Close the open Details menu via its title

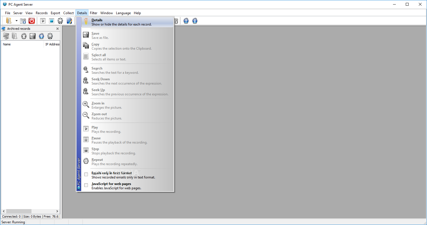click(x=82, y=13)
